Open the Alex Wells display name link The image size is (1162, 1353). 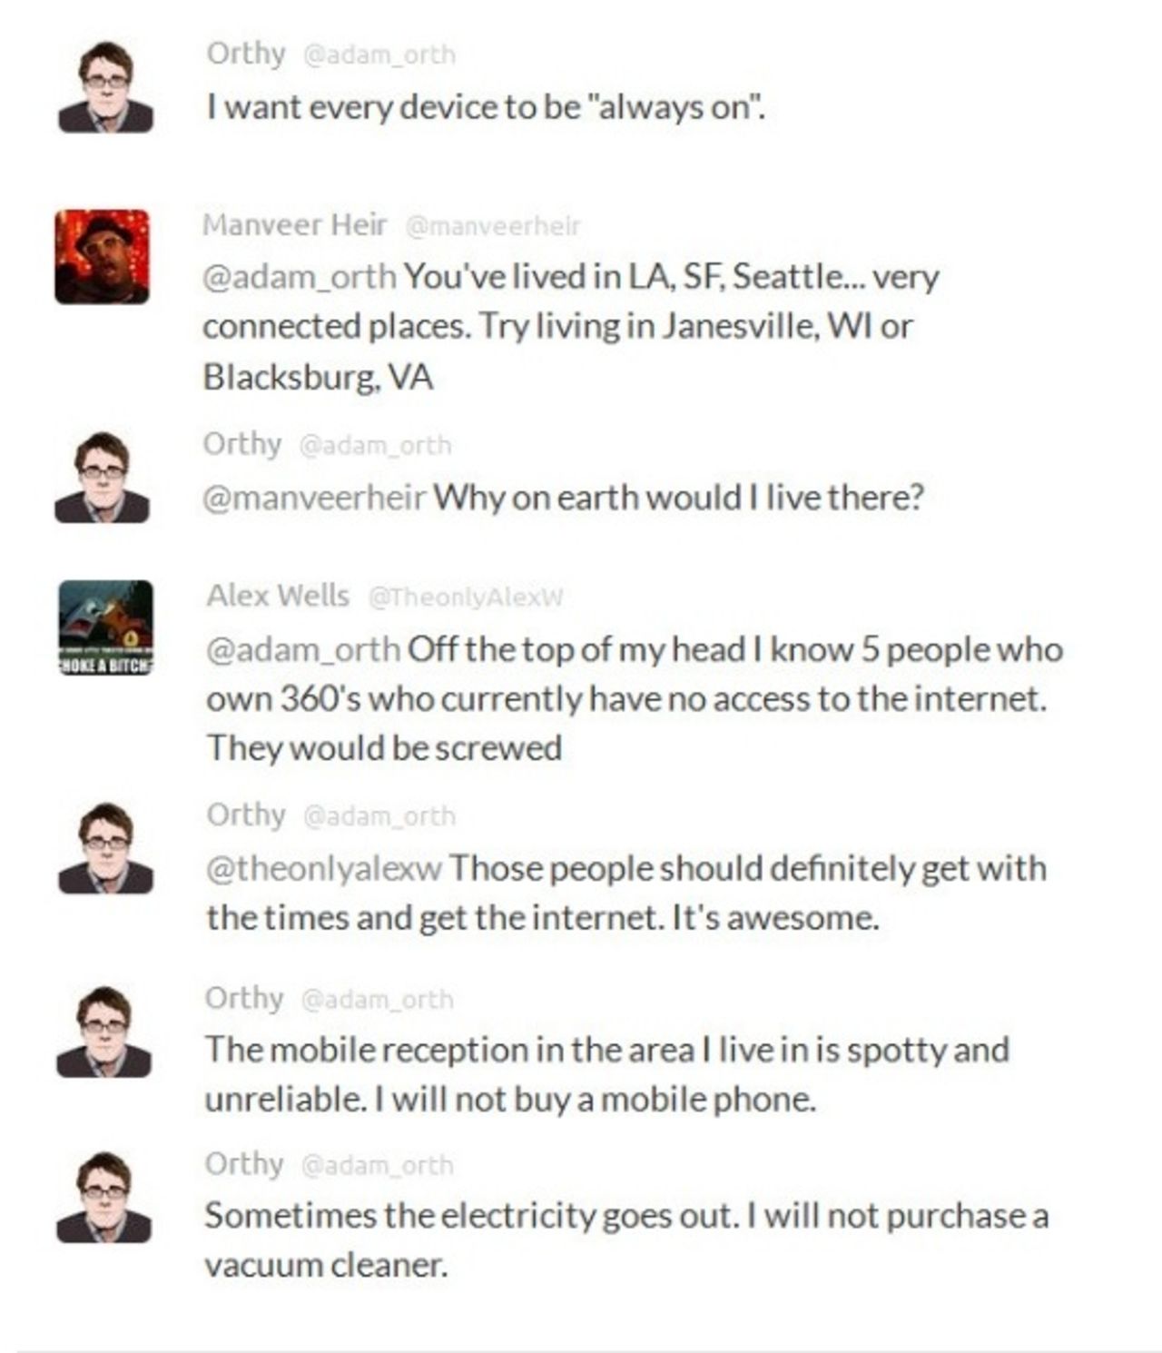click(277, 596)
